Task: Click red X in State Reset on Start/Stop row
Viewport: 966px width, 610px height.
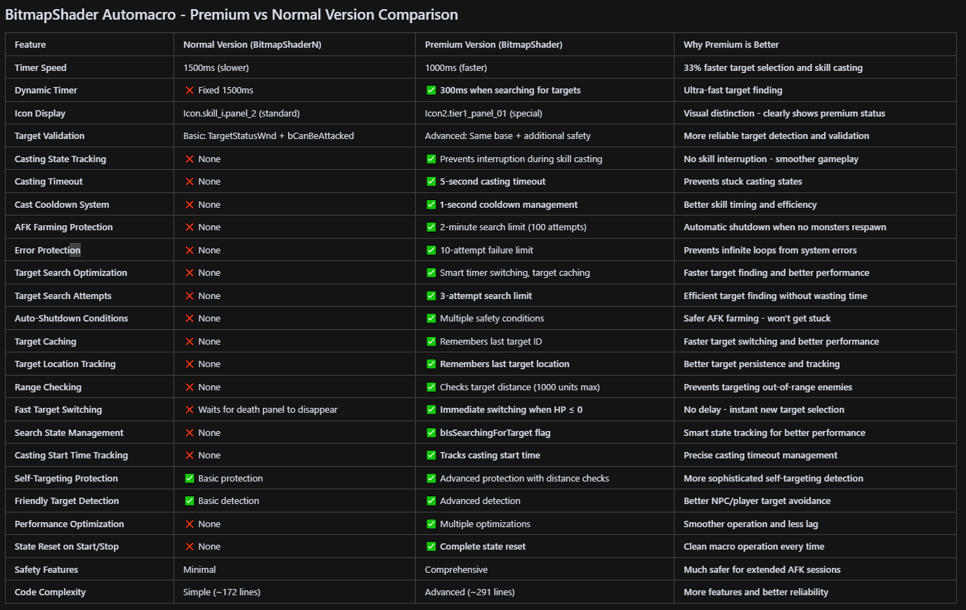Action: click(x=190, y=547)
